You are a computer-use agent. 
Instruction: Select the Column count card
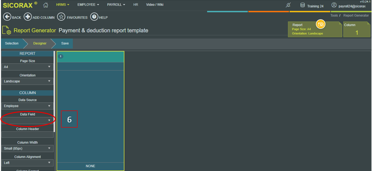(x=357, y=29)
